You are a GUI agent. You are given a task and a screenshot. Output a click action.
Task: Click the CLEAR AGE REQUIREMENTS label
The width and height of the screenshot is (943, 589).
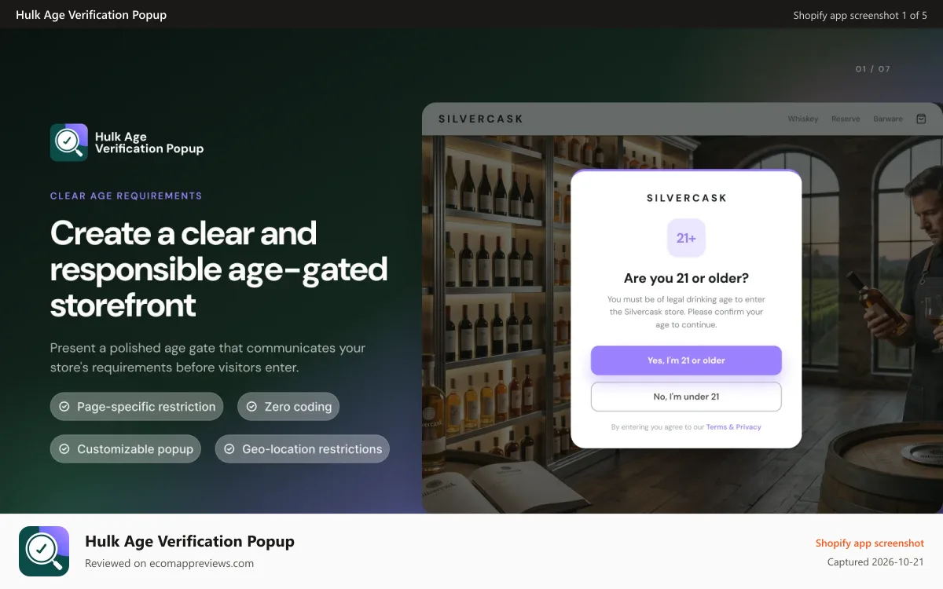pyautogui.click(x=126, y=196)
